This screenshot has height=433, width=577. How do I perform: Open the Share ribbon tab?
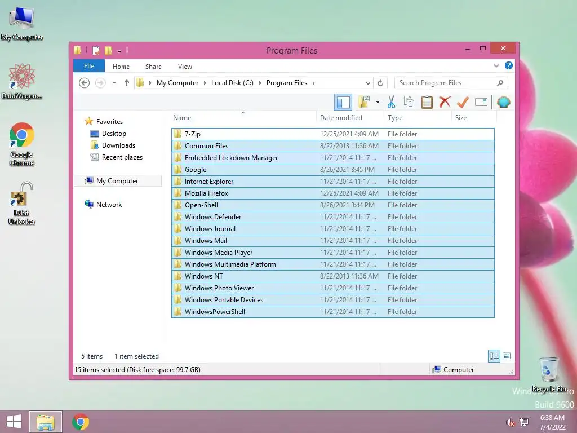(x=153, y=67)
